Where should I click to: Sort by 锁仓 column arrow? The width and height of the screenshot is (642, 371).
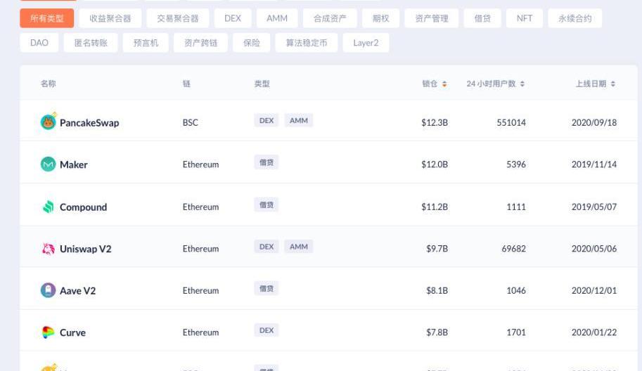point(444,84)
